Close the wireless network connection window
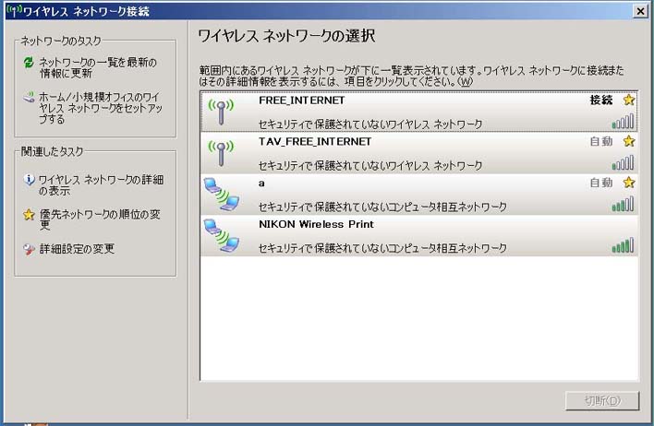Screen dimensions: 654x426 point(639,11)
